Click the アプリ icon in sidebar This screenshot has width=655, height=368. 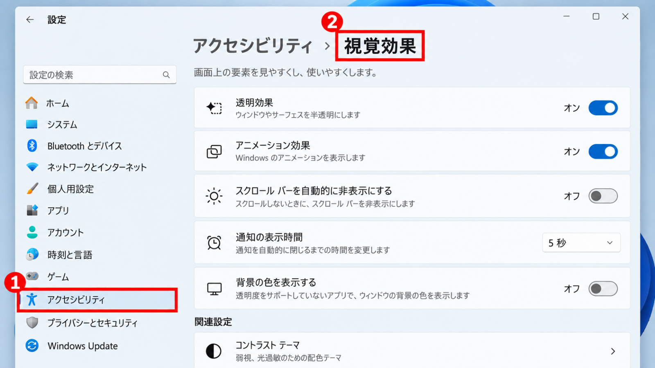tap(32, 210)
